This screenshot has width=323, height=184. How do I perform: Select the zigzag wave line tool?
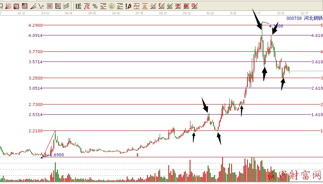click(x=41, y=6)
